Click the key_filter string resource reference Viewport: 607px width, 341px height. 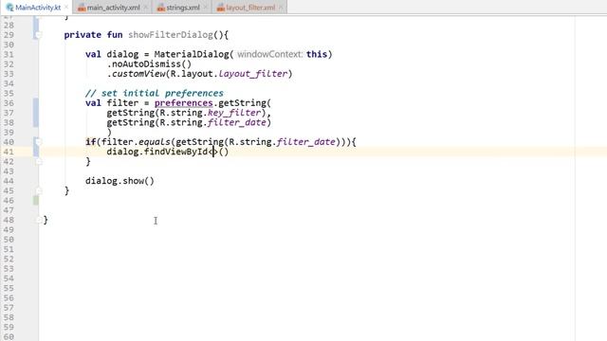point(234,113)
